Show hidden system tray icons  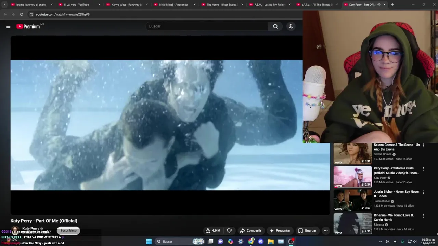[x=381, y=241]
